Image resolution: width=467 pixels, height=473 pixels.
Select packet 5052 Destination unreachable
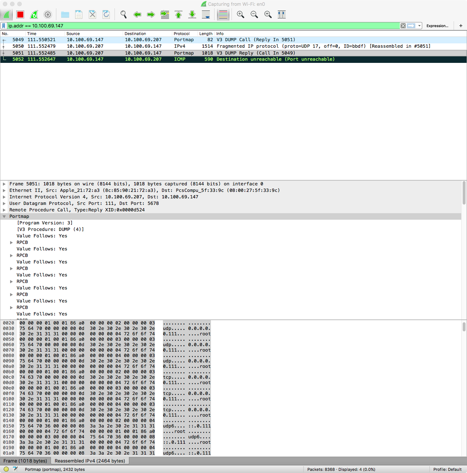point(233,59)
